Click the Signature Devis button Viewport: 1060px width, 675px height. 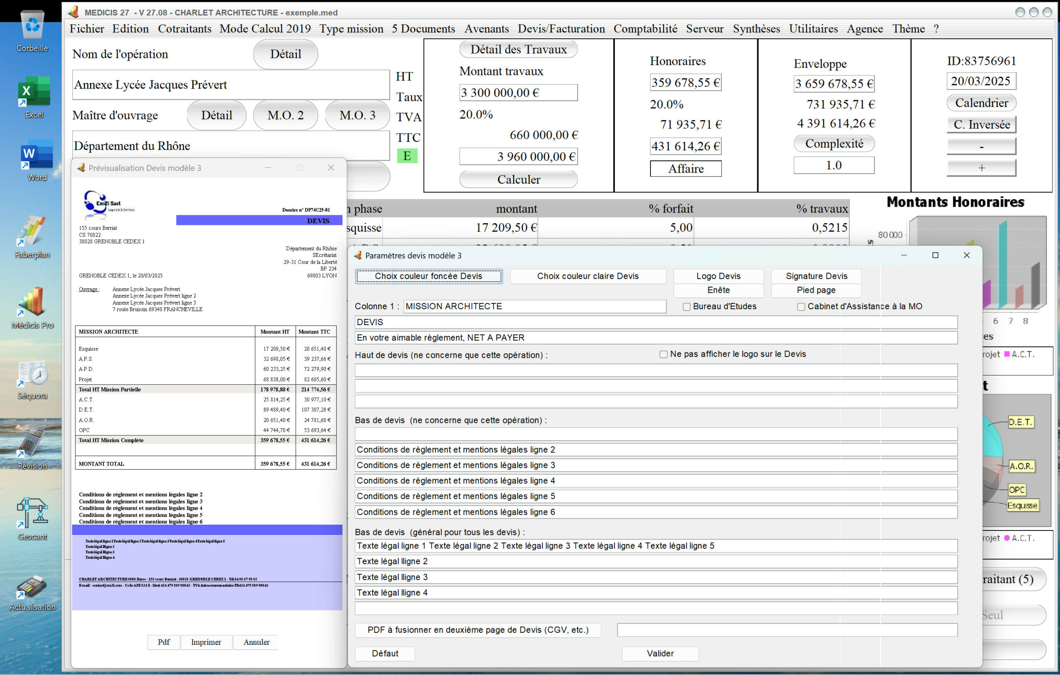(817, 276)
